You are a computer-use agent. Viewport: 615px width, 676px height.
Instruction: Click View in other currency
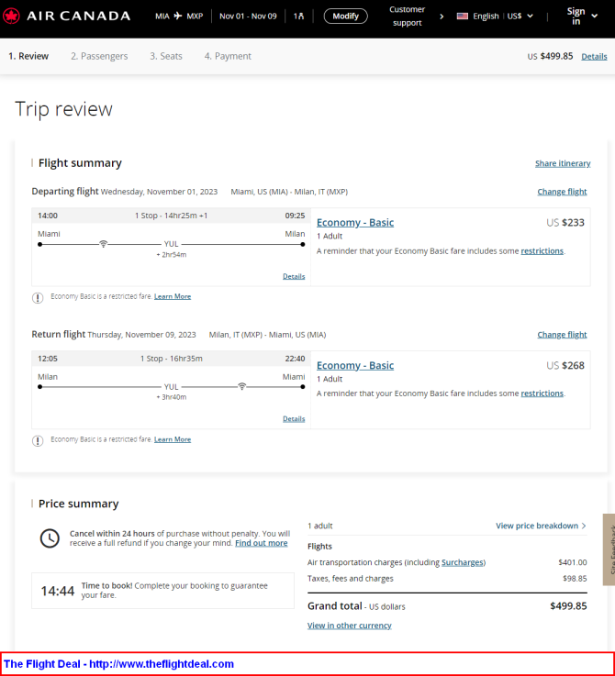click(x=349, y=626)
